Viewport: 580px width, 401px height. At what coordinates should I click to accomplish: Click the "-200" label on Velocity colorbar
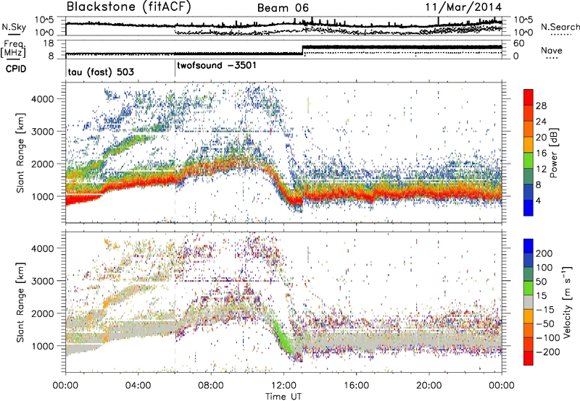coord(547,352)
